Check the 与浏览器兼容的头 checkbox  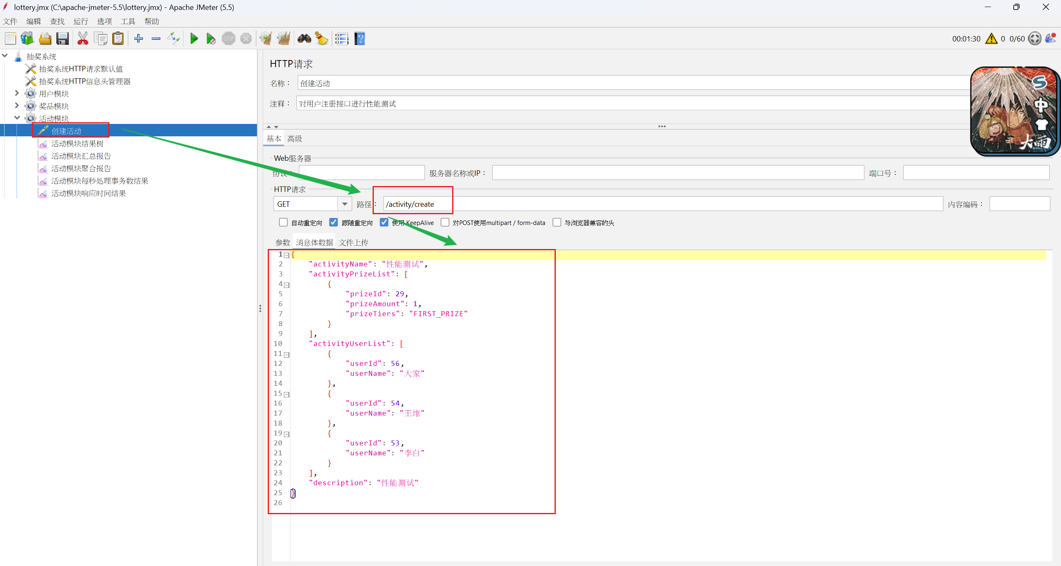point(557,223)
